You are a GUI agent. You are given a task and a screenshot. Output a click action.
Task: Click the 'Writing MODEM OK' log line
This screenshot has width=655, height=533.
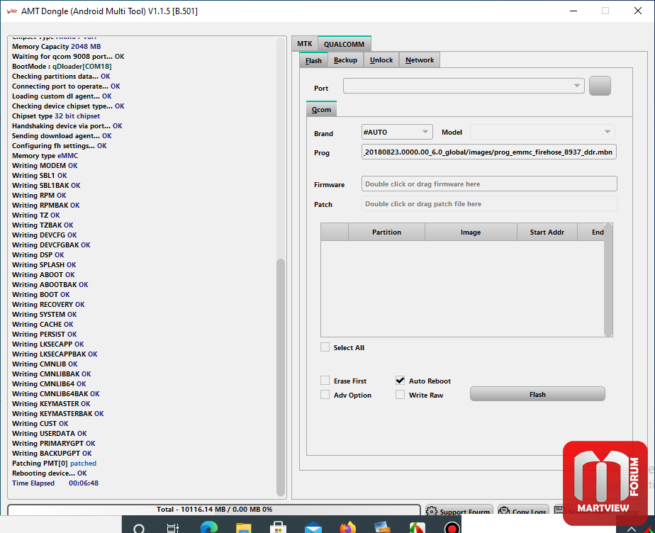click(x=45, y=165)
